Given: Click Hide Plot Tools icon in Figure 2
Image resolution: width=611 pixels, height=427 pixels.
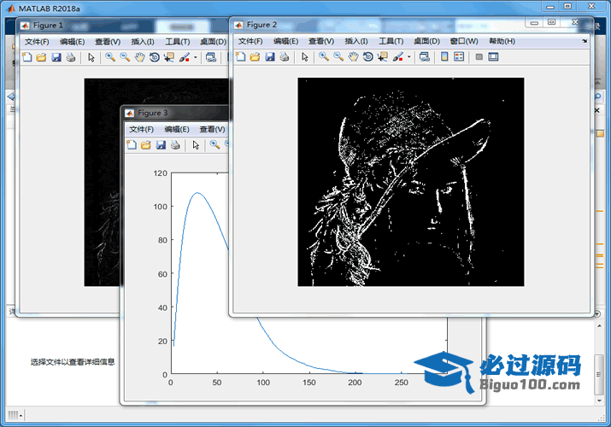Looking at the screenshot, I should coord(479,57).
